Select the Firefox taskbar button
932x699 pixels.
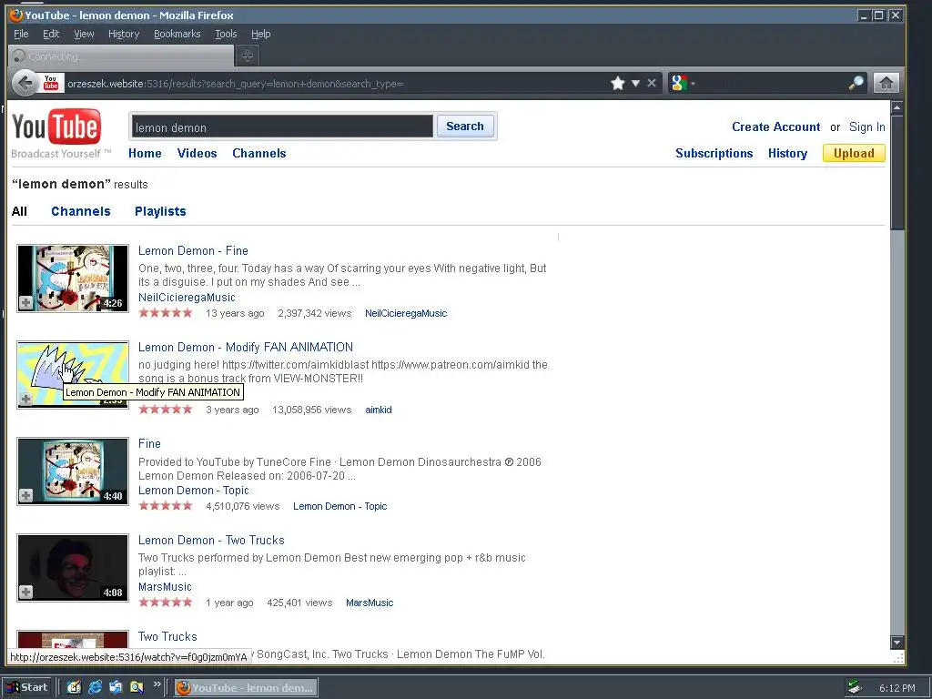click(246, 688)
